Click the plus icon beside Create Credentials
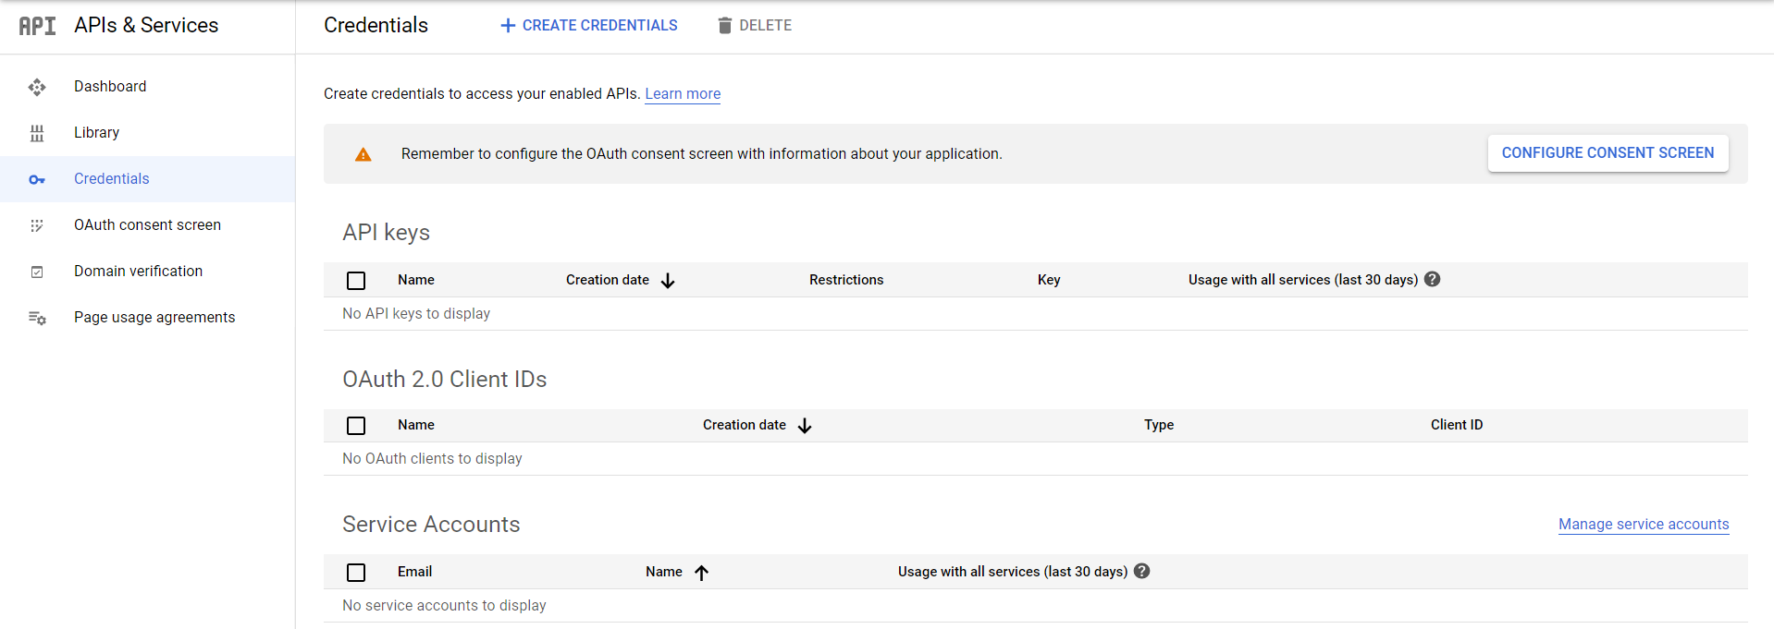Viewport: 1774px width, 629px height. (508, 26)
